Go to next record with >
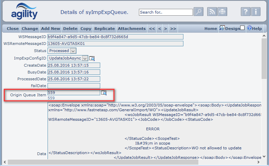Image resolution: width=269 pixels, height=166 pixels. coord(165,29)
